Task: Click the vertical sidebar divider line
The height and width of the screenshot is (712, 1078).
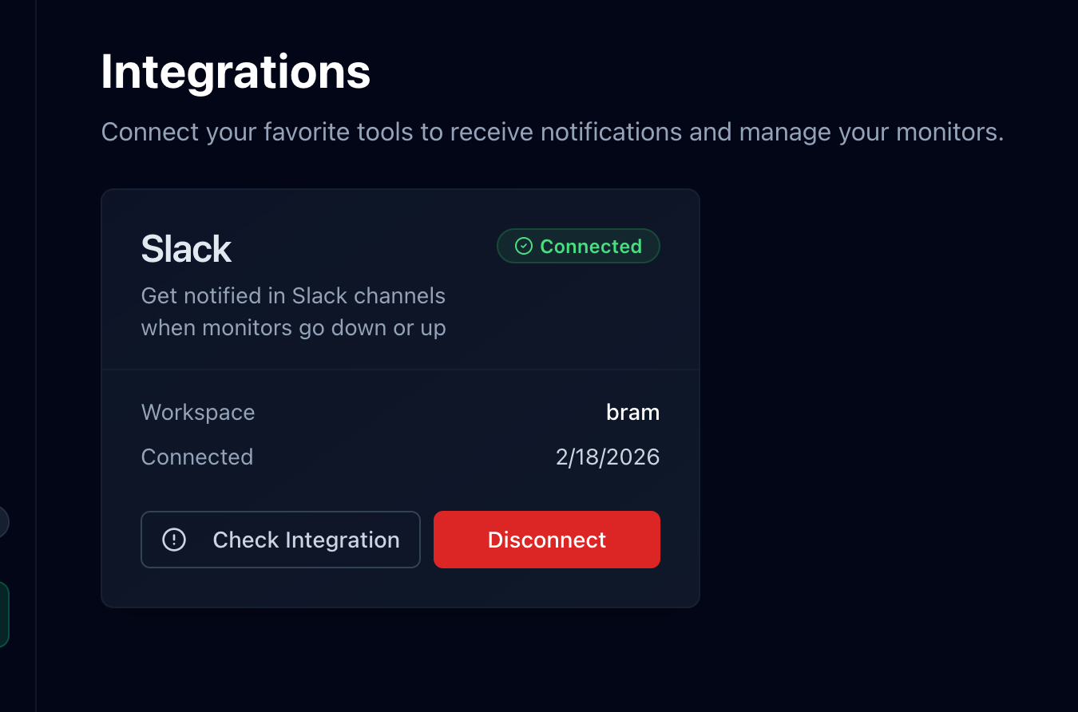Action: point(36,319)
